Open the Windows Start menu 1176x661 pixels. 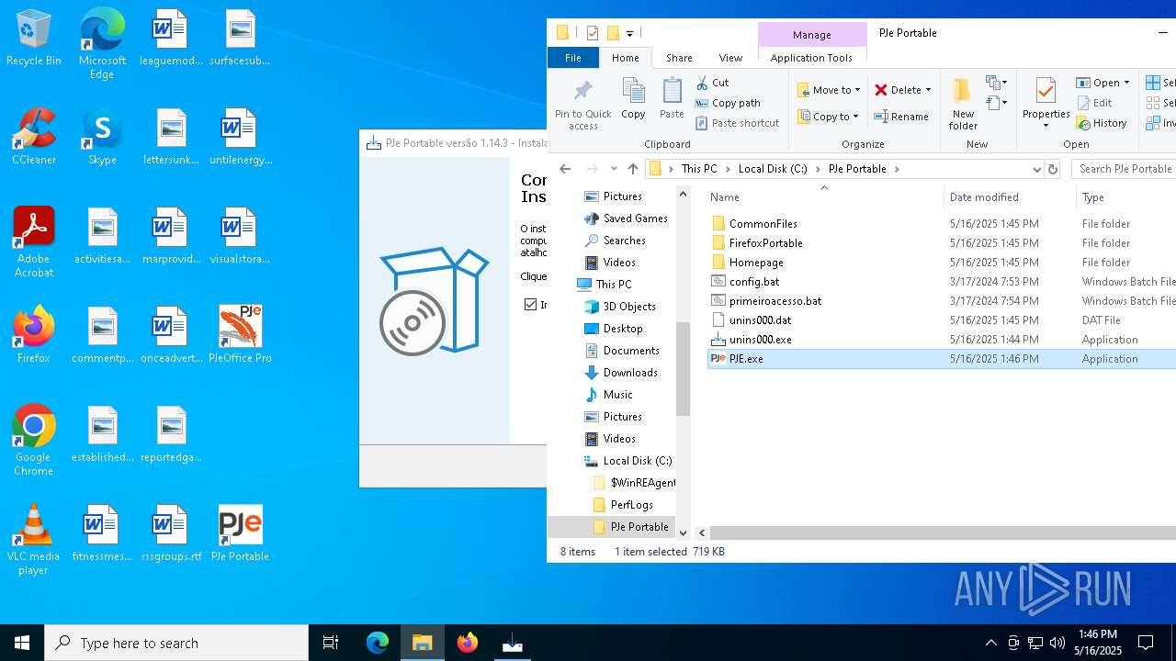(22, 643)
